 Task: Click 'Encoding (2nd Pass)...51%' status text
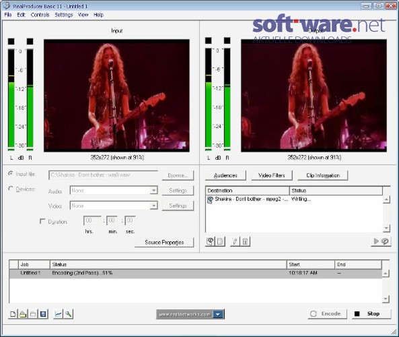pyautogui.click(x=82, y=273)
